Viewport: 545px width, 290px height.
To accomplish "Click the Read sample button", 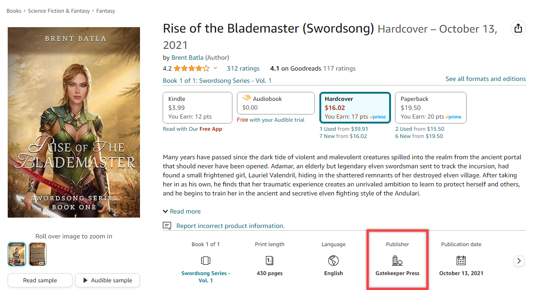I will [40, 280].
